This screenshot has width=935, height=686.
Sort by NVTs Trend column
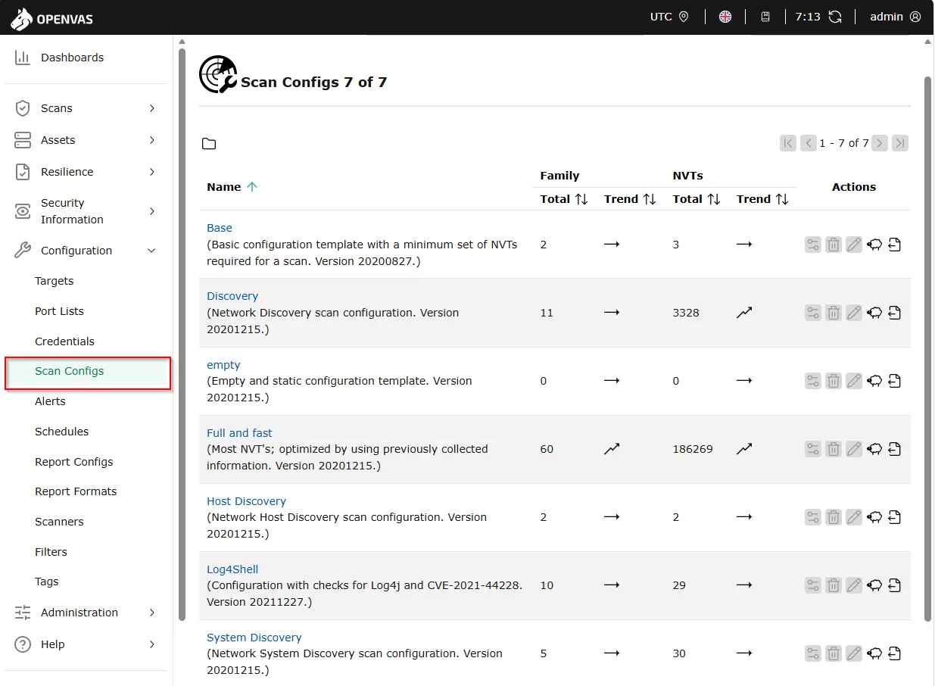pos(762,199)
